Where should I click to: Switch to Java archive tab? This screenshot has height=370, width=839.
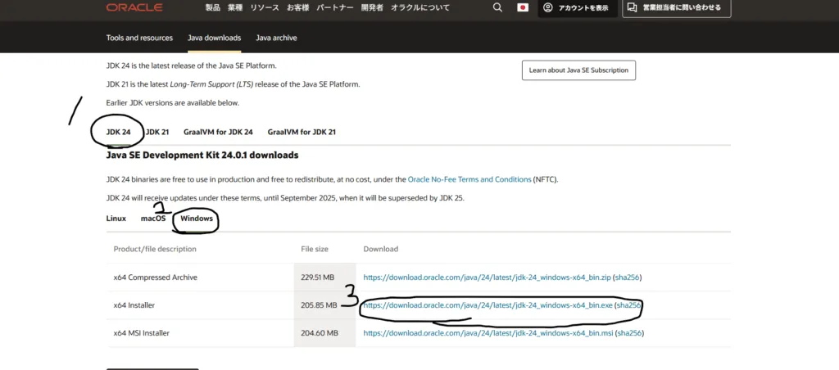276,38
